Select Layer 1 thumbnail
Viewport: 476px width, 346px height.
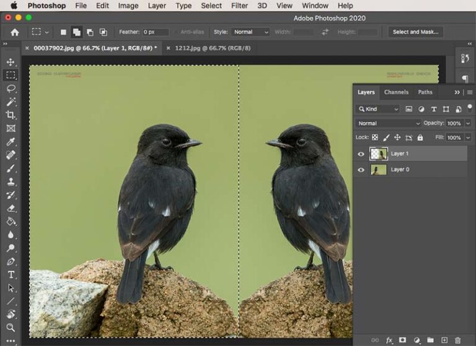tap(378, 154)
